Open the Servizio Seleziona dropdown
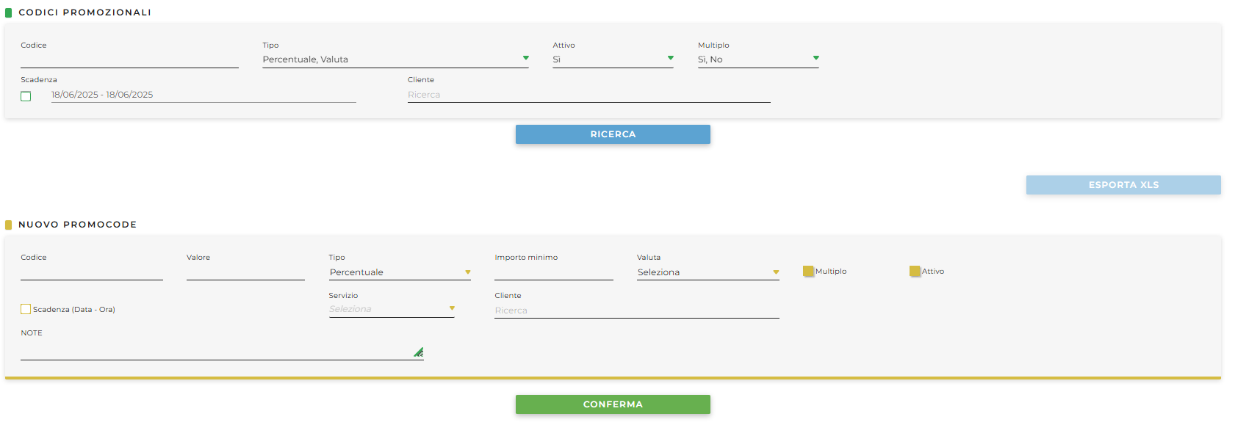 pyautogui.click(x=392, y=309)
